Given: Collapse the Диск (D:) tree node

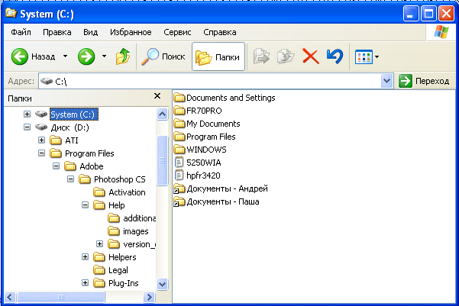Looking at the screenshot, I should (x=27, y=127).
